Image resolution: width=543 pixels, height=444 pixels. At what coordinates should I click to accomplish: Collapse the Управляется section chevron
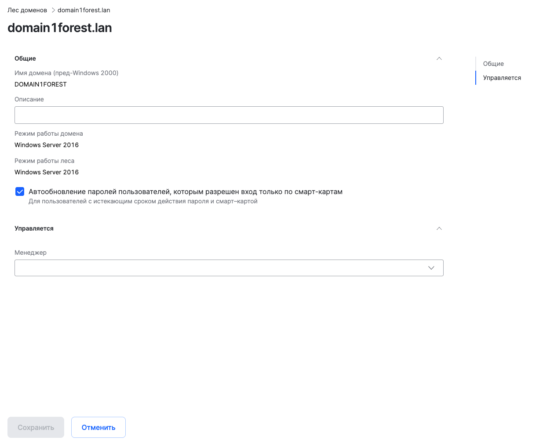[439, 228]
